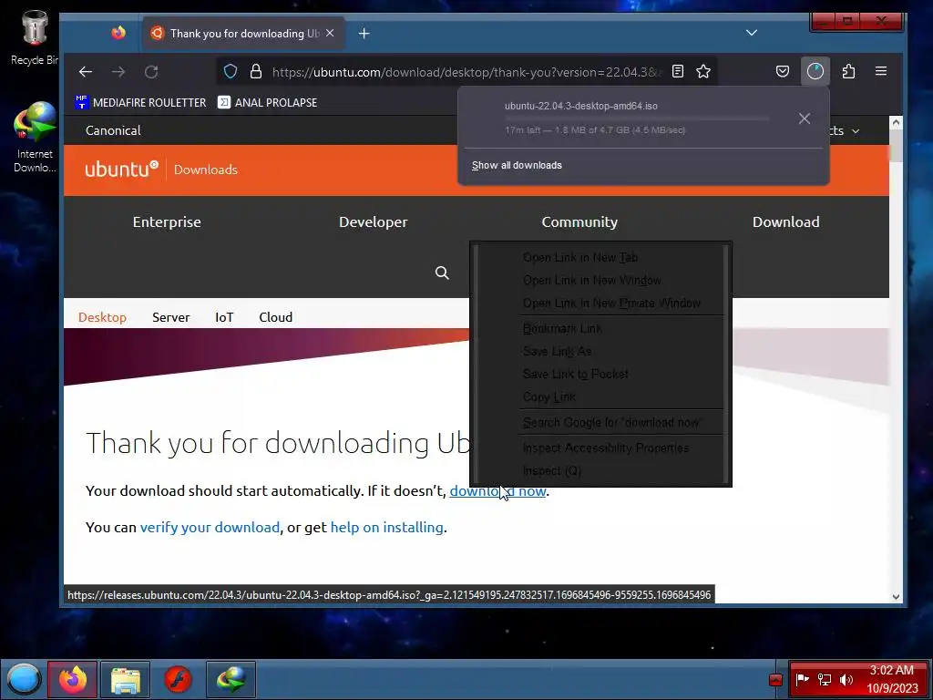Choose Open Link in New Tab
The height and width of the screenshot is (700, 933).
tap(601, 258)
